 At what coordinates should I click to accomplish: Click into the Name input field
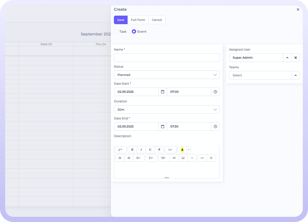(x=166, y=58)
